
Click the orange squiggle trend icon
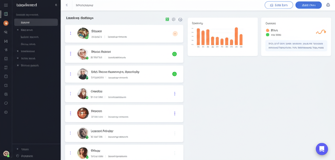coord(321,32)
